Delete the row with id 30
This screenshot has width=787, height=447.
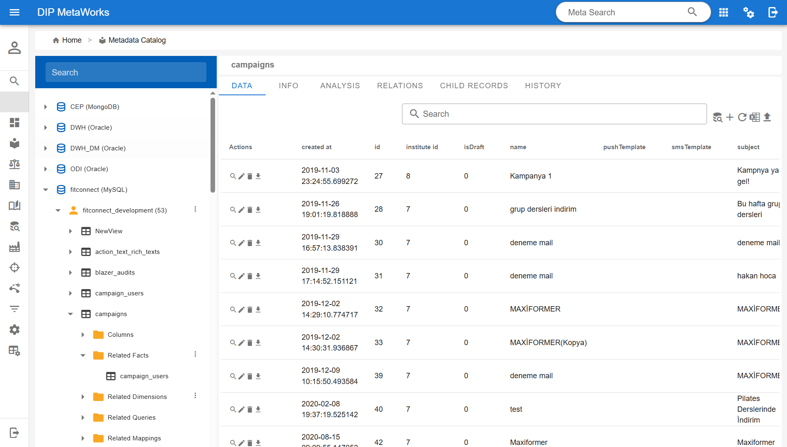point(250,243)
